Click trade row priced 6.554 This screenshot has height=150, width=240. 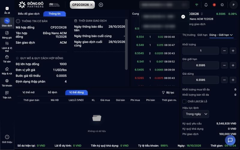pos(155,37)
